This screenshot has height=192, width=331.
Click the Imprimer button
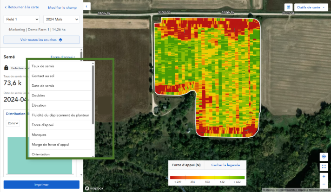point(41,185)
